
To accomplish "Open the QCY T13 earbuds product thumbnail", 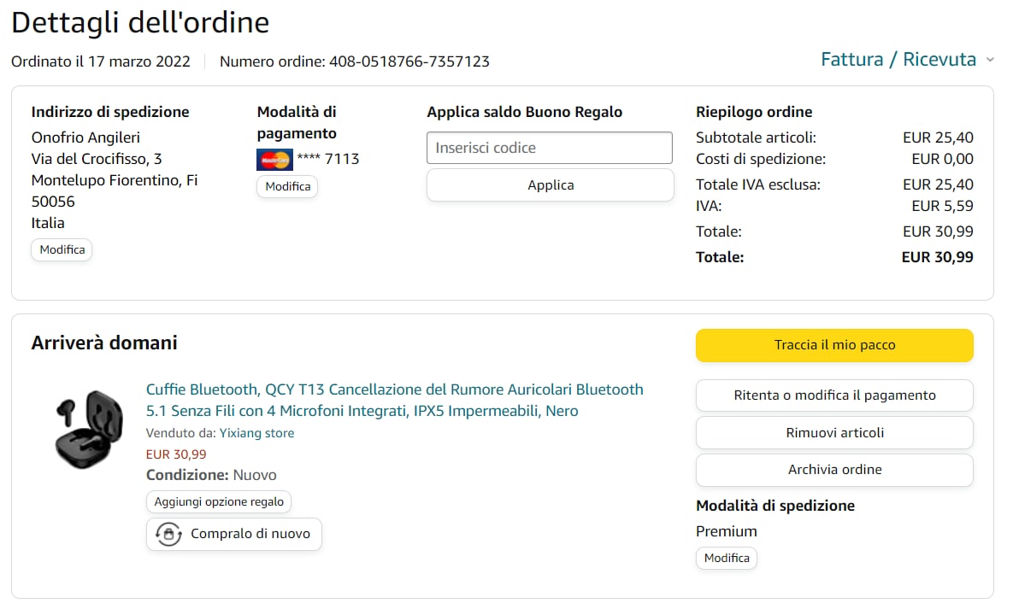I will pos(89,429).
